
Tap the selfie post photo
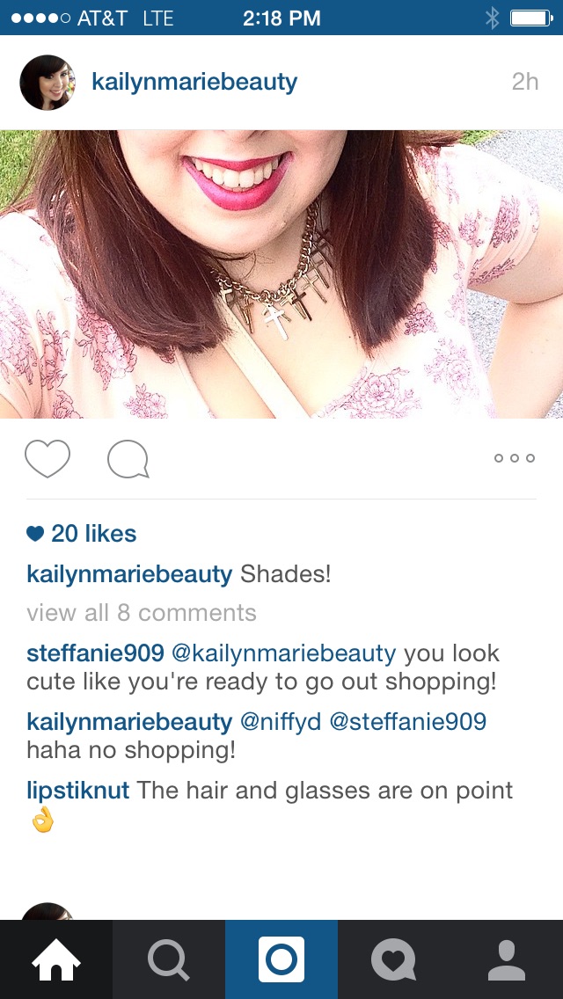(281, 274)
